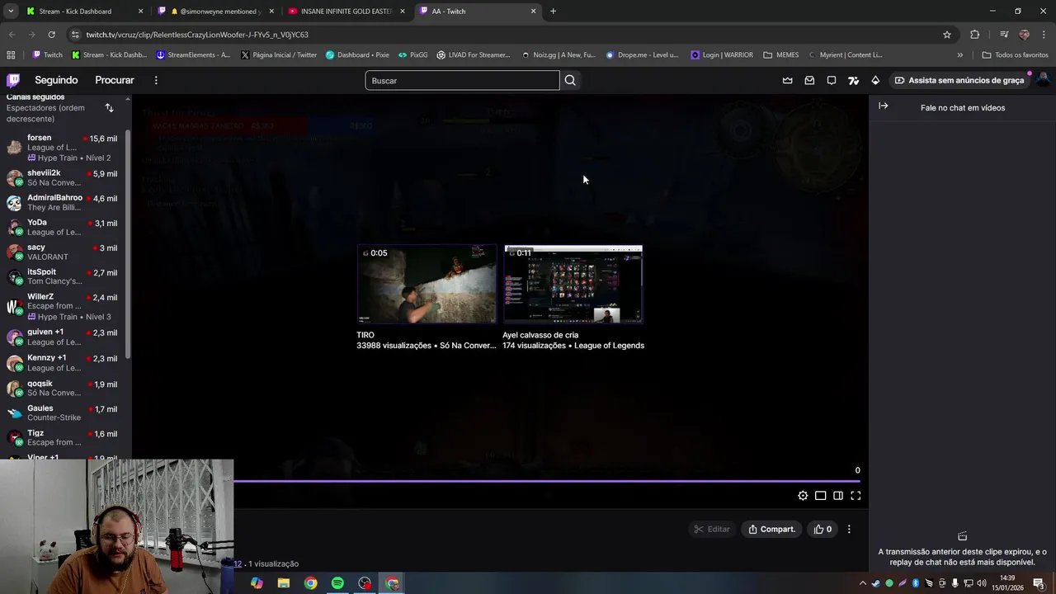Toggle theatre mode icon with side panel

click(x=838, y=496)
